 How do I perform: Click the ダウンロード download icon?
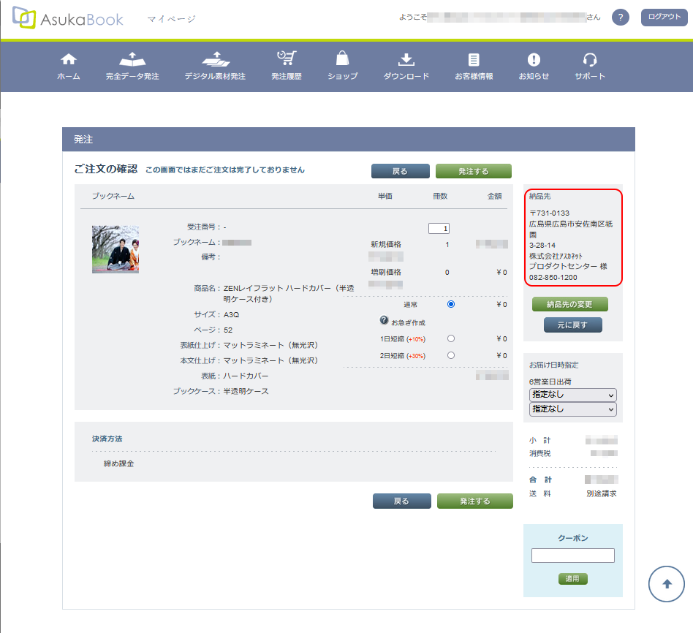click(406, 60)
